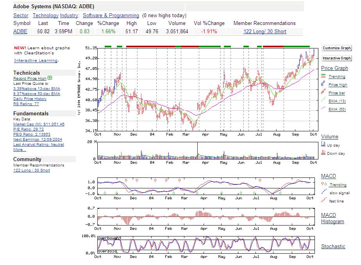Open the Software & Programming link
The image size is (361, 265).
(111, 15)
